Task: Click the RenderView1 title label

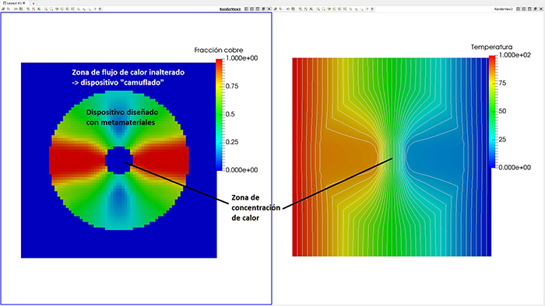Action: [x=230, y=9]
